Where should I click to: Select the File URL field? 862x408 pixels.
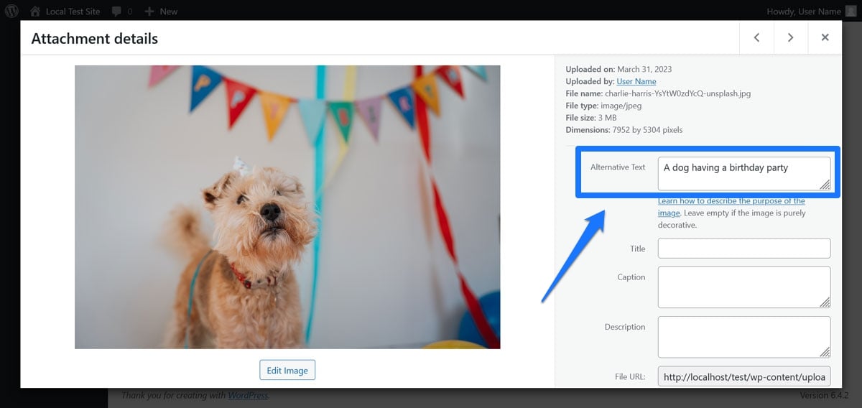click(x=743, y=376)
